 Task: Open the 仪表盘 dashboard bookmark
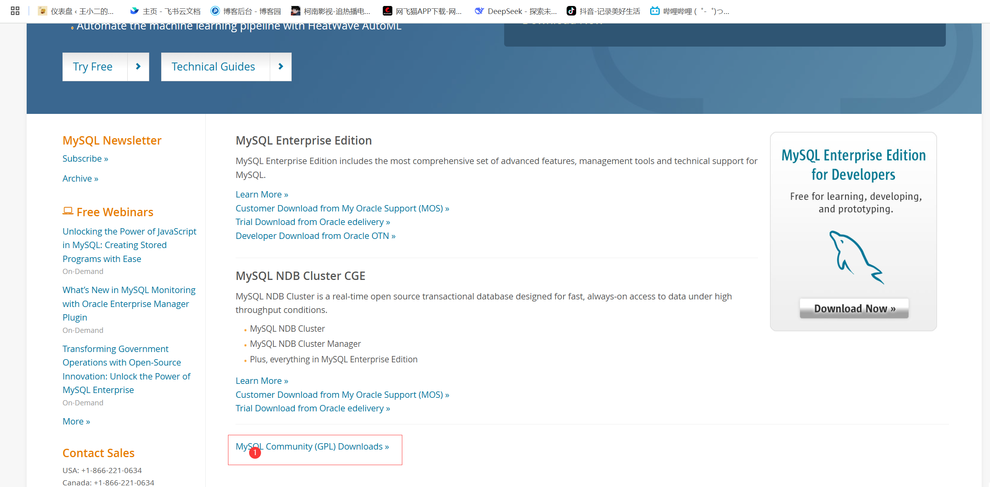coord(76,11)
